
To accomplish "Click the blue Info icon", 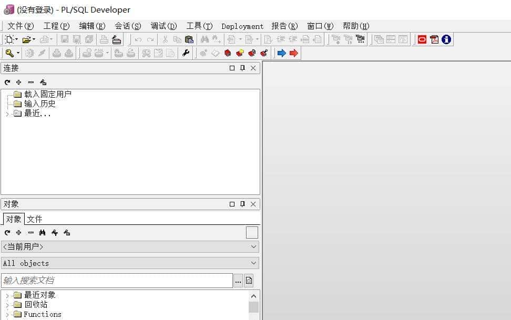I will (446, 39).
